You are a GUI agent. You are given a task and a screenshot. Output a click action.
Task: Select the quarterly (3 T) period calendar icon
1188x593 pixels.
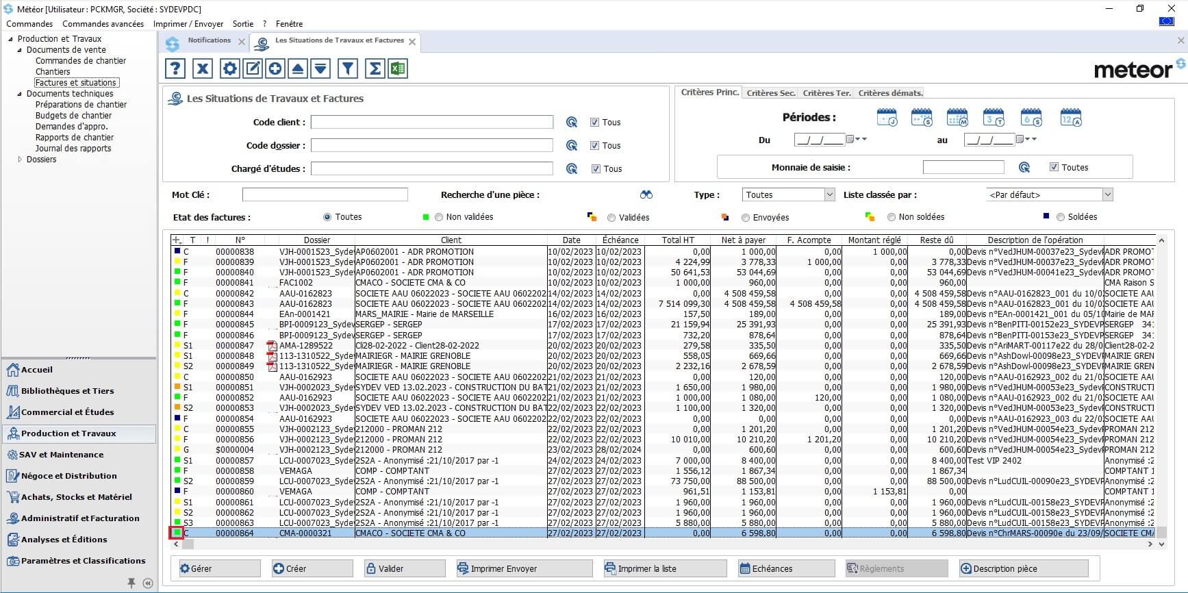(x=994, y=118)
